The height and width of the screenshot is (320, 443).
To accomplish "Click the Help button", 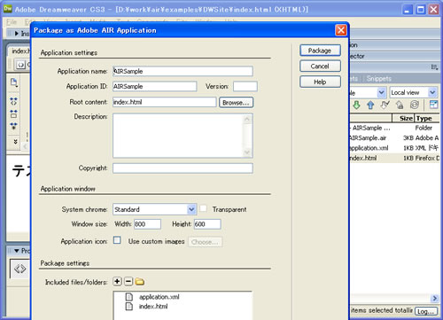I will 320,82.
